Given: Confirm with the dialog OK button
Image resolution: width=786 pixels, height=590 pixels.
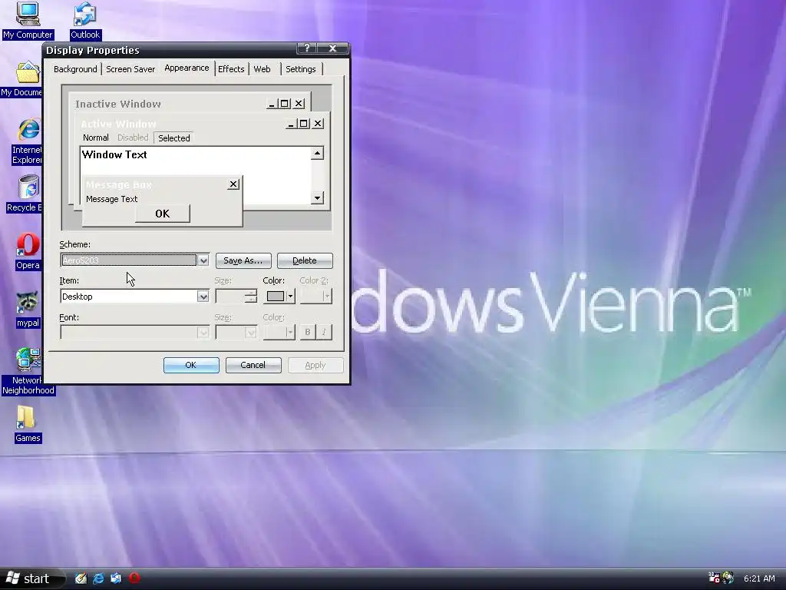Looking at the screenshot, I should tap(191, 365).
